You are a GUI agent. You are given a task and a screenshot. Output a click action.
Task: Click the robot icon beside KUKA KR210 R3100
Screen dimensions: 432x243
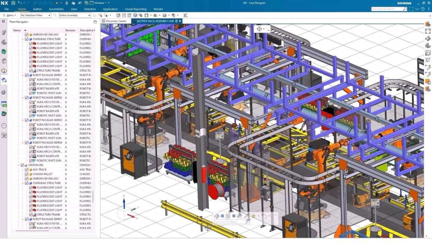(34, 80)
